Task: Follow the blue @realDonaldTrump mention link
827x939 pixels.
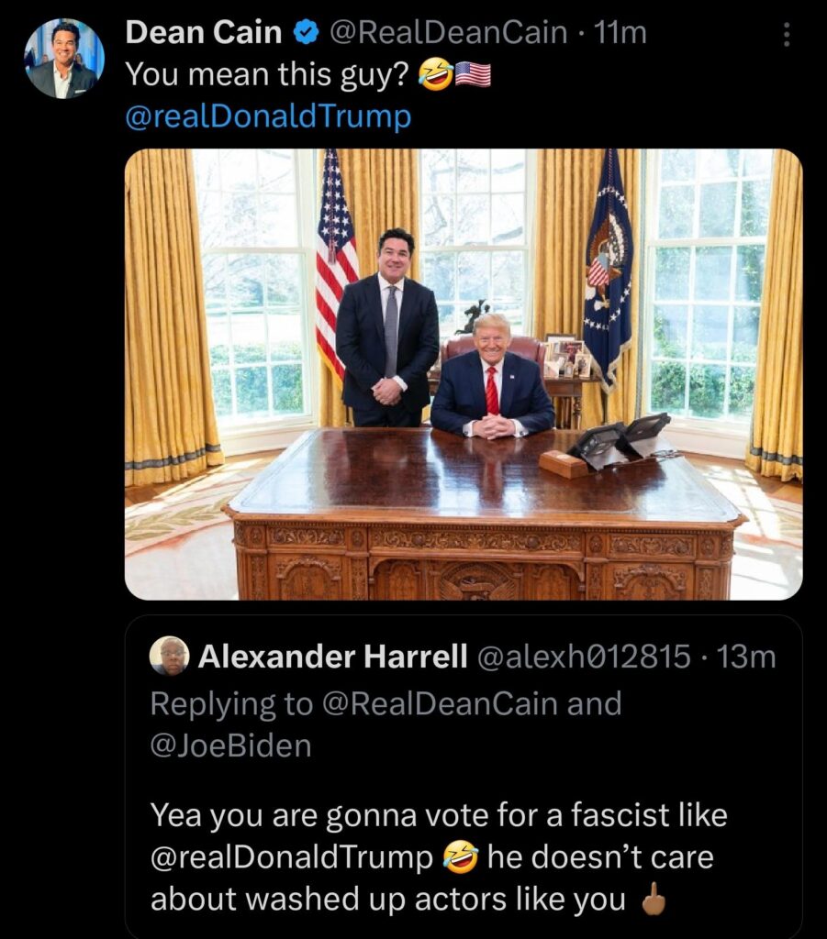Action: (268, 116)
